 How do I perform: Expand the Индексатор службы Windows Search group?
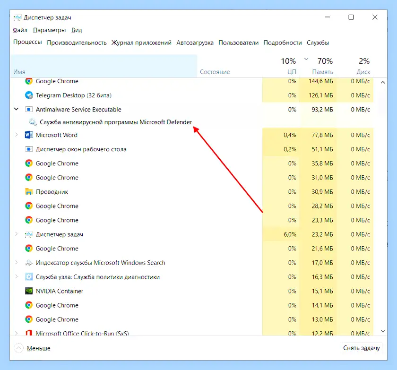tap(17, 262)
